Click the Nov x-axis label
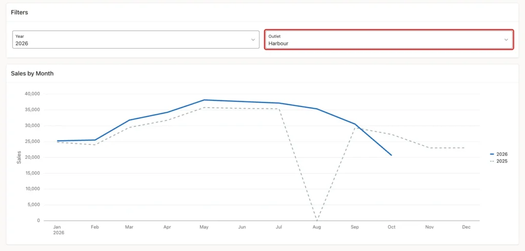This screenshot has width=525, height=251. (x=430, y=227)
